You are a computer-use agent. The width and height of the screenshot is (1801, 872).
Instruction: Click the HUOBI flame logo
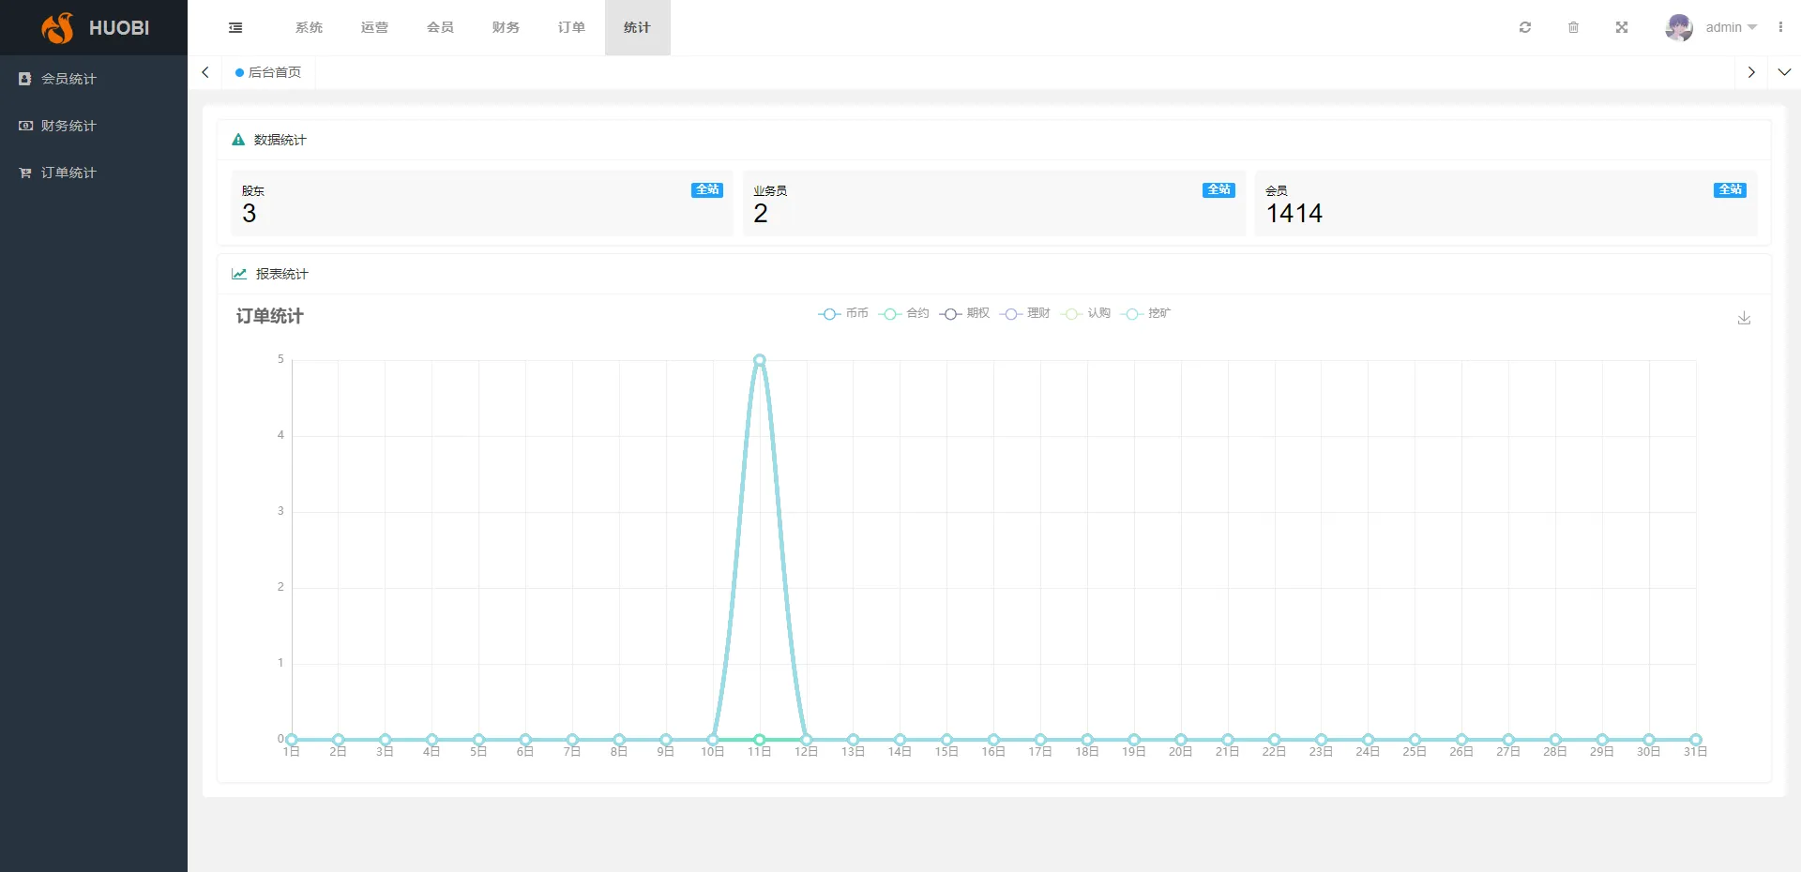tap(58, 28)
